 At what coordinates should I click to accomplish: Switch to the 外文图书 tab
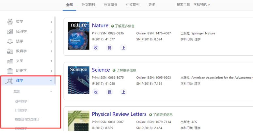(x=111, y=5)
